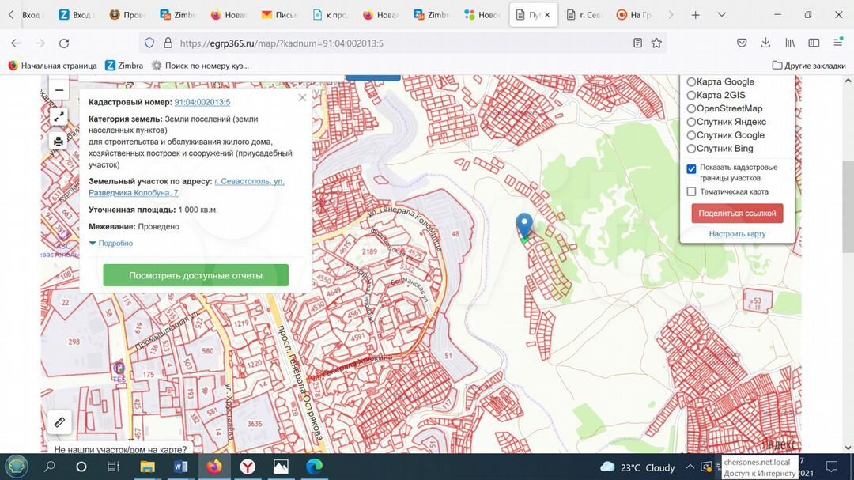
Task: Reload the page
Action: tap(65, 43)
